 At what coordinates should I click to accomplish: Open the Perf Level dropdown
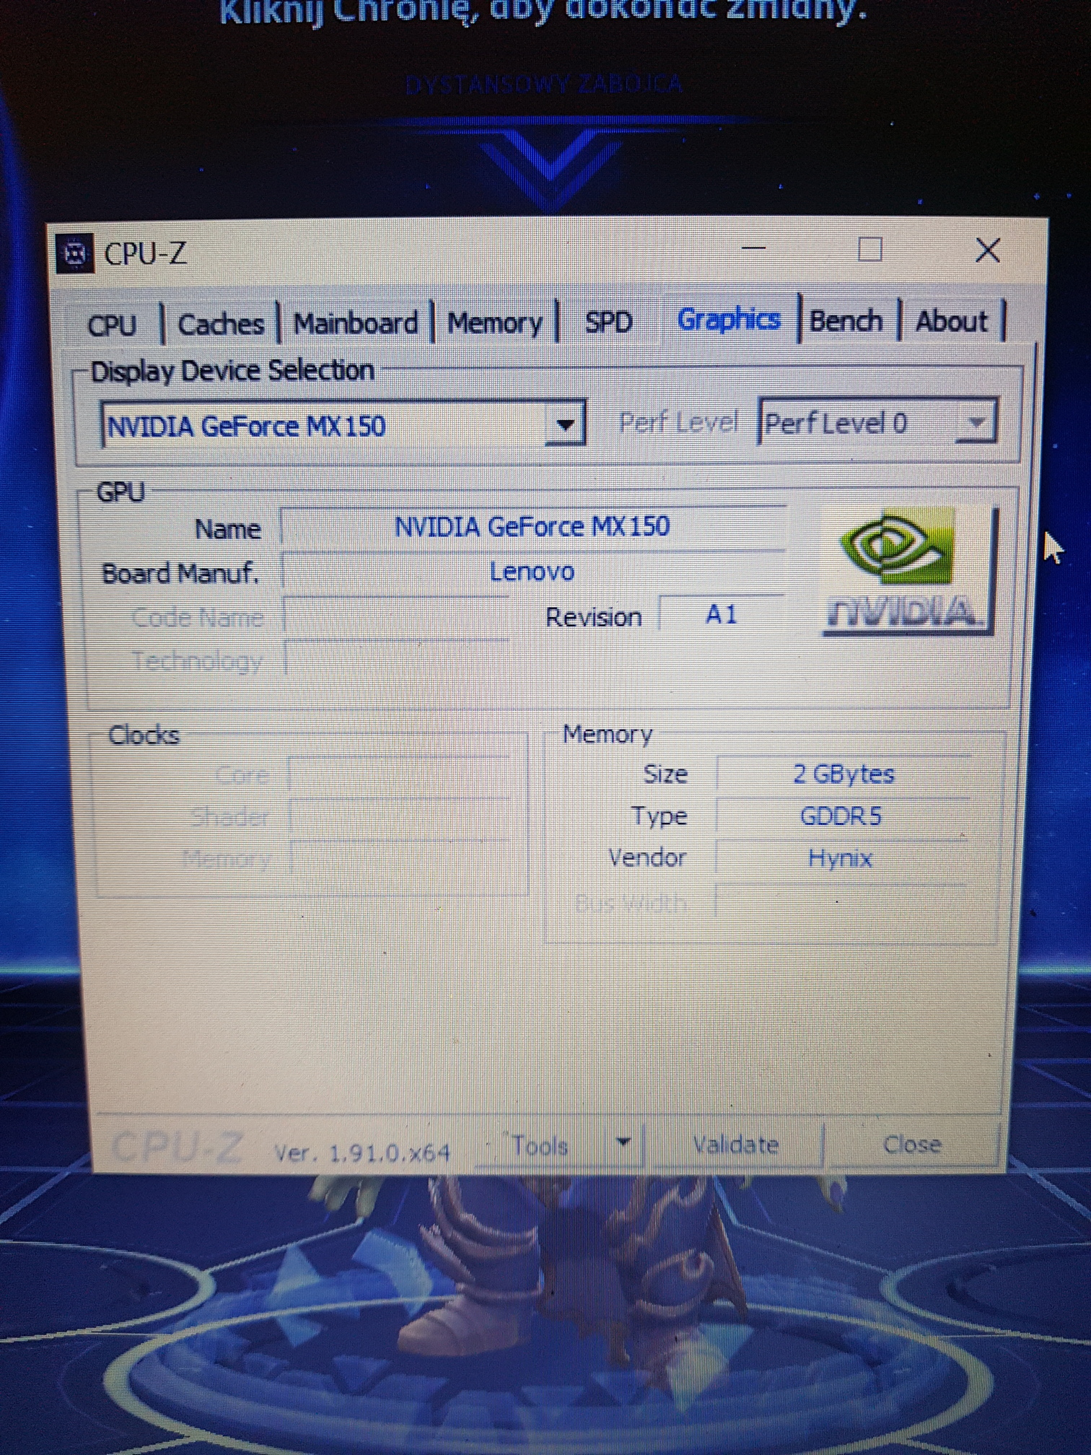pyautogui.click(x=976, y=421)
